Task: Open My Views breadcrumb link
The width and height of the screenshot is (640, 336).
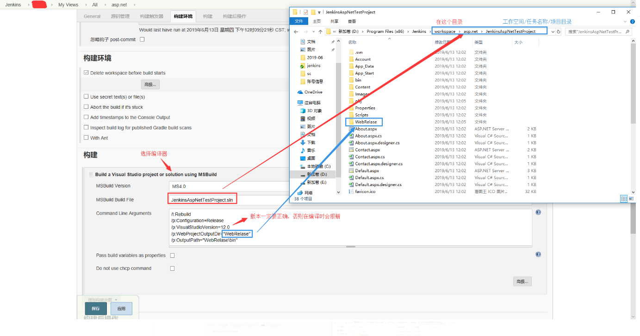Action: pyautogui.click(x=68, y=5)
